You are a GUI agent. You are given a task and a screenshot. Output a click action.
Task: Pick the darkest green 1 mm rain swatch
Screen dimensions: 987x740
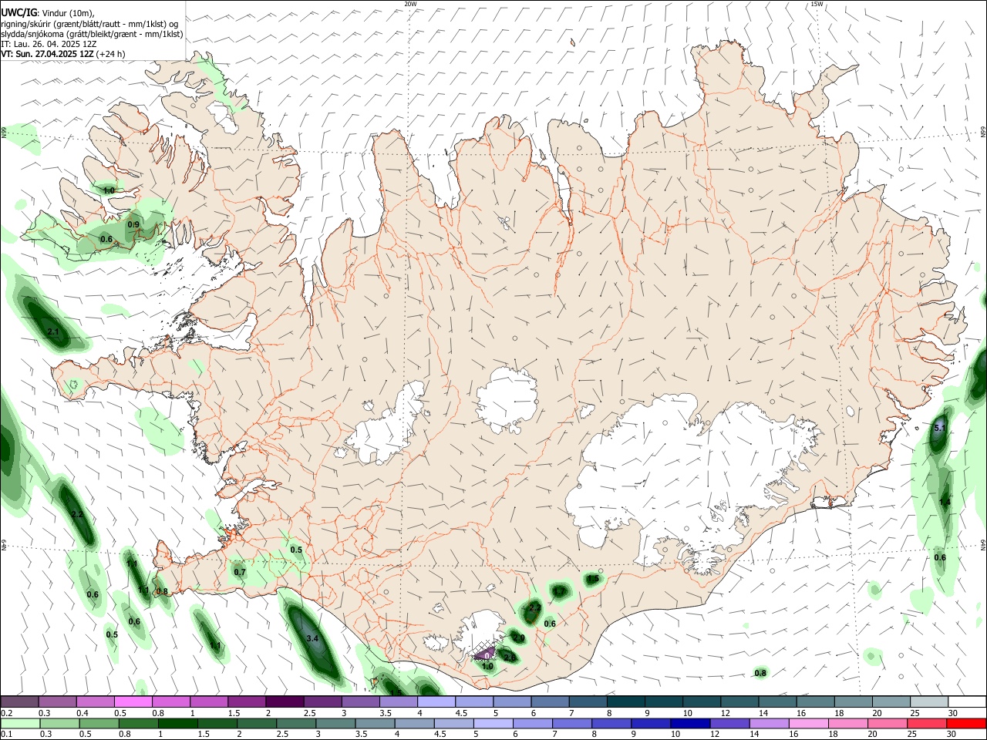pyautogui.click(x=177, y=723)
